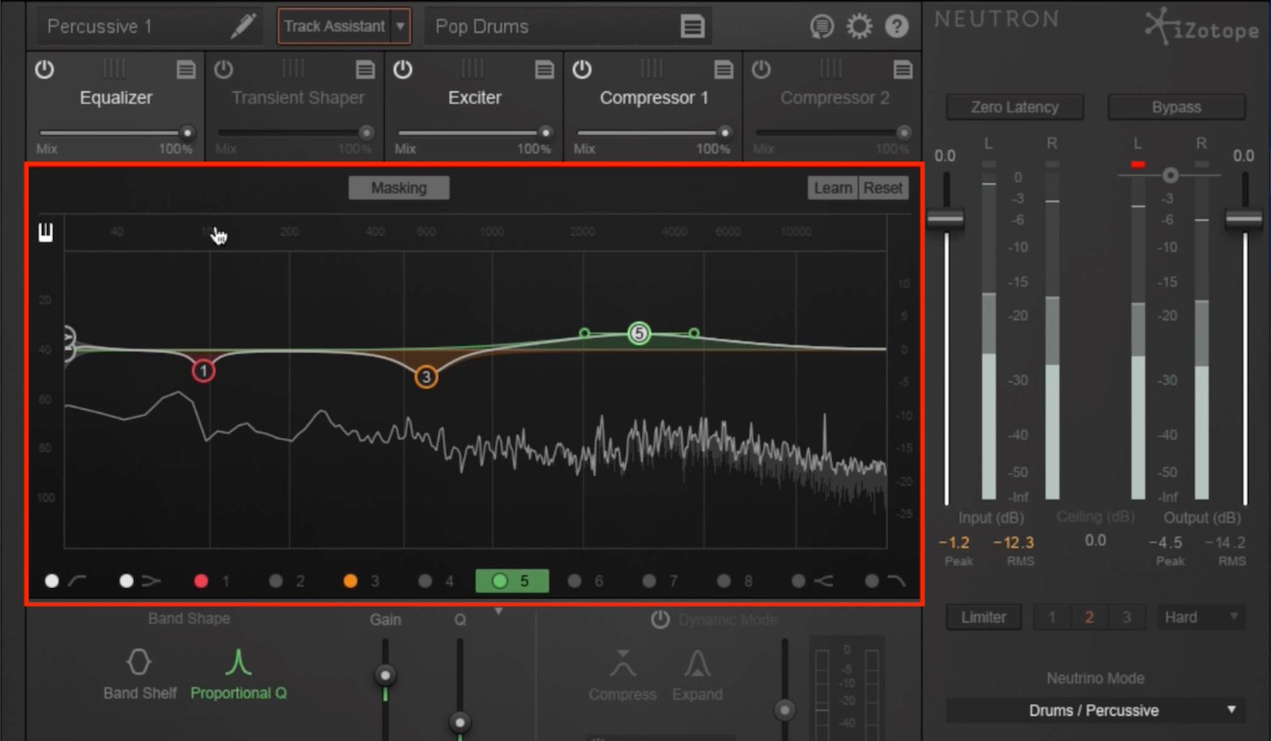Select the Compressor 1 module tab

(x=654, y=98)
